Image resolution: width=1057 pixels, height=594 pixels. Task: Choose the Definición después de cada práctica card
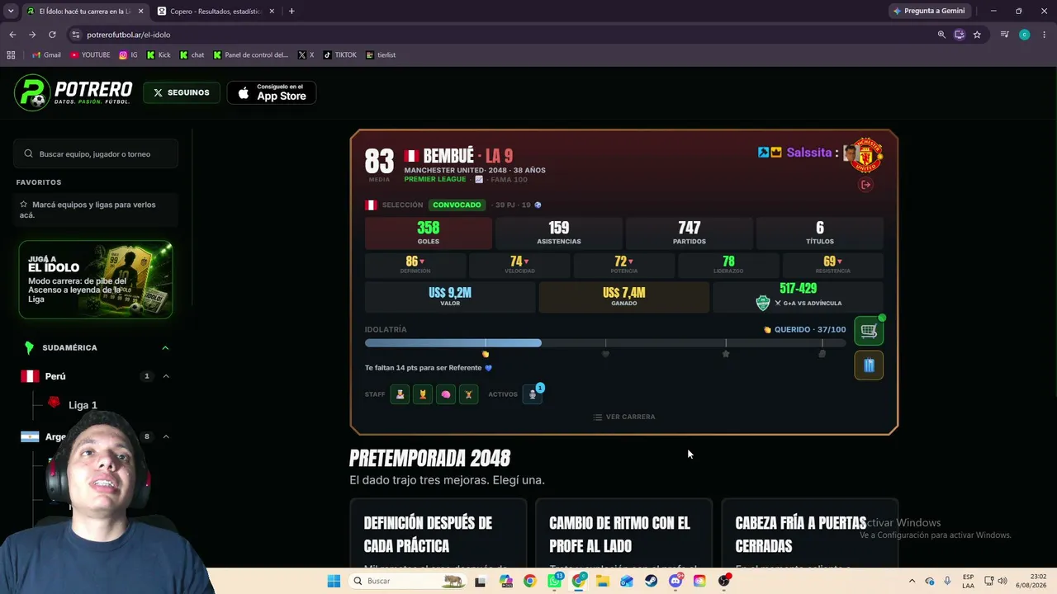pos(438,533)
